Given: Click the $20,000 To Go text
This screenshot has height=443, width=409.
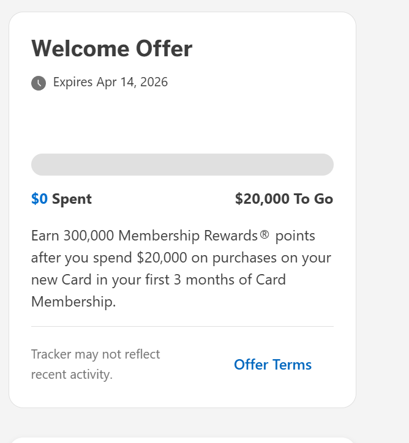Looking at the screenshot, I should pyautogui.click(x=283, y=199).
